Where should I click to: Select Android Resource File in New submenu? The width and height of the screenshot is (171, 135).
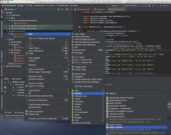click(88, 39)
